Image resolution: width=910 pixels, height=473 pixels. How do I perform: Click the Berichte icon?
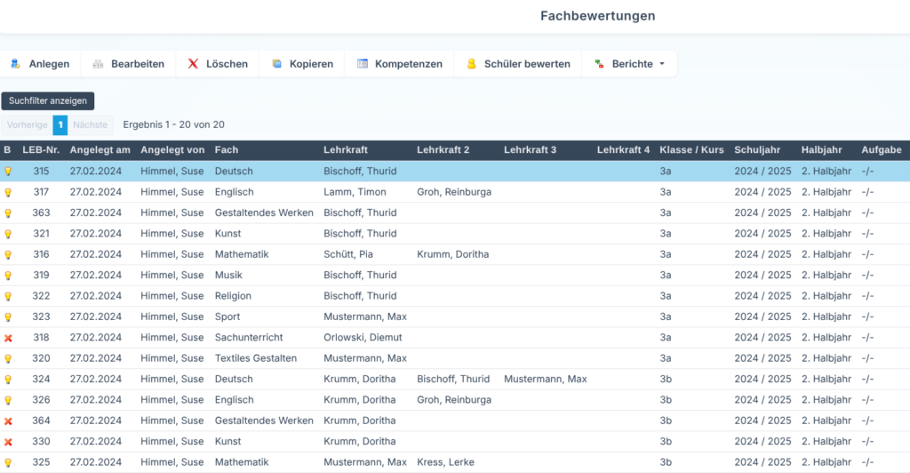[599, 64]
